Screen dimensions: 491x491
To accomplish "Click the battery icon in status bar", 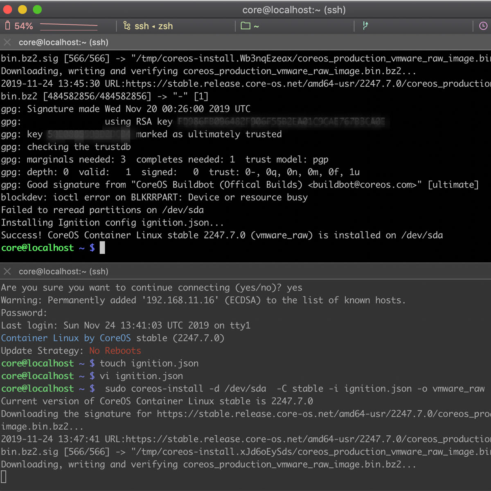I will click(x=7, y=26).
